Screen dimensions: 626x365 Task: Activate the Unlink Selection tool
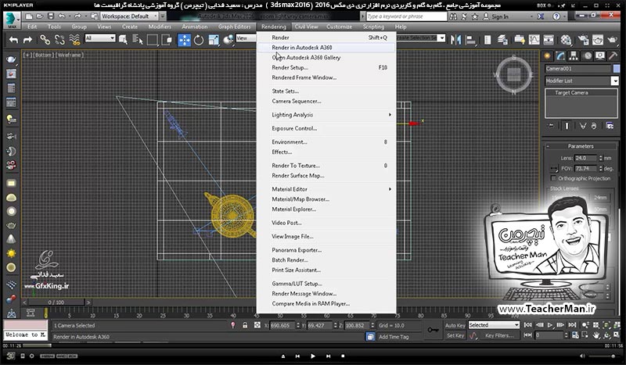coord(59,40)
